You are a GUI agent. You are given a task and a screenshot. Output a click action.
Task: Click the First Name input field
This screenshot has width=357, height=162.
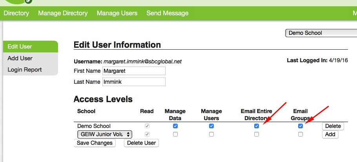point(134,71)
